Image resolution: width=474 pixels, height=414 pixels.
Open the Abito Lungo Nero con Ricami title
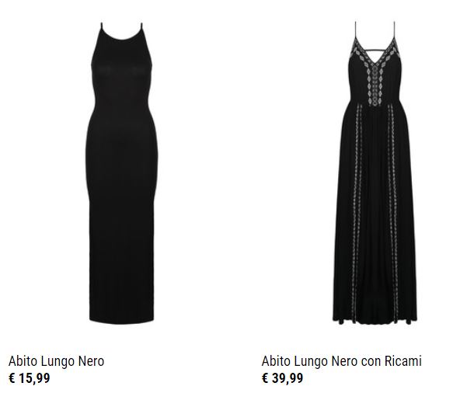coord(342,361)
